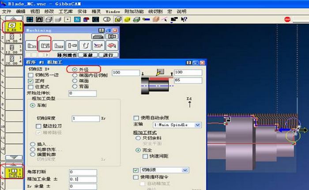Viewport: 309px width, 190px height.
Task: Select the Contour process icon in Machining palette
Action: click(31, 46)
